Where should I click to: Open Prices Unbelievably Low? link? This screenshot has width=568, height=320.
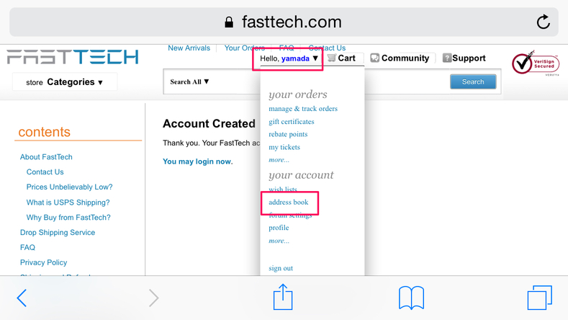(69, 187)
